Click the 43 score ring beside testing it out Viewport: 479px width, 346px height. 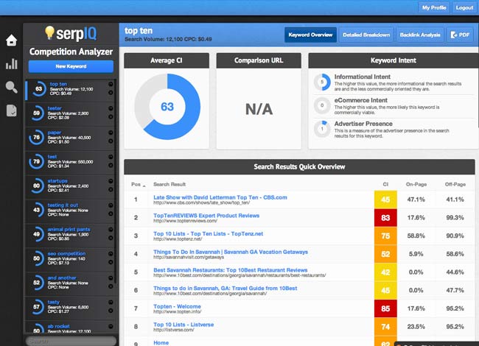[36, 210]
